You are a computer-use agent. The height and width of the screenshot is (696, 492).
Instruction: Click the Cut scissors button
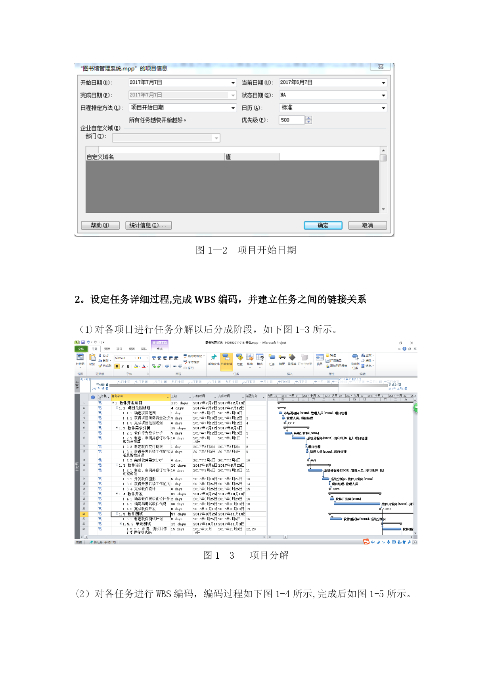[103, 356]
